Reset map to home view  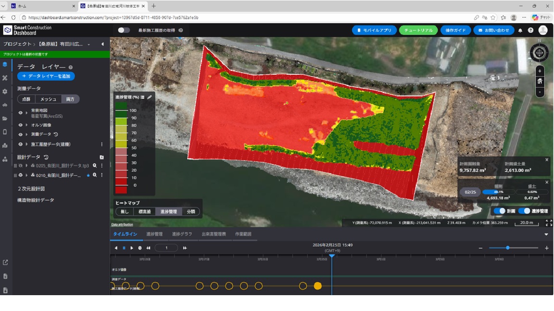[540, 82]
